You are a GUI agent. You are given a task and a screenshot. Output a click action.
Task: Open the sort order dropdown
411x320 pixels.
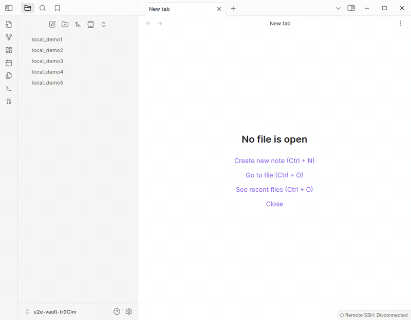tap(78, 24)
